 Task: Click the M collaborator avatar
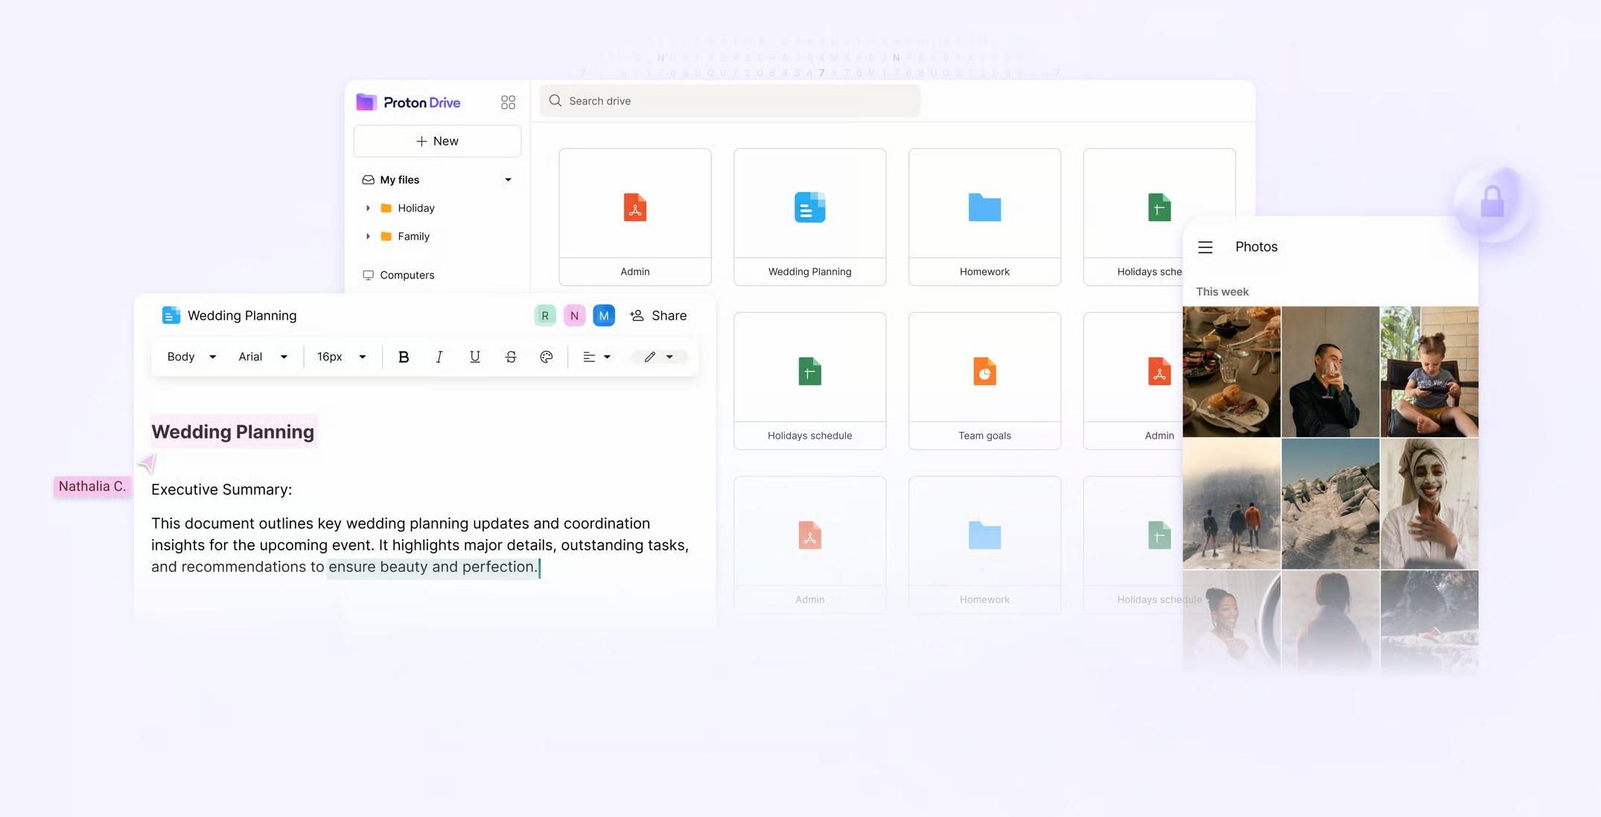604,316
